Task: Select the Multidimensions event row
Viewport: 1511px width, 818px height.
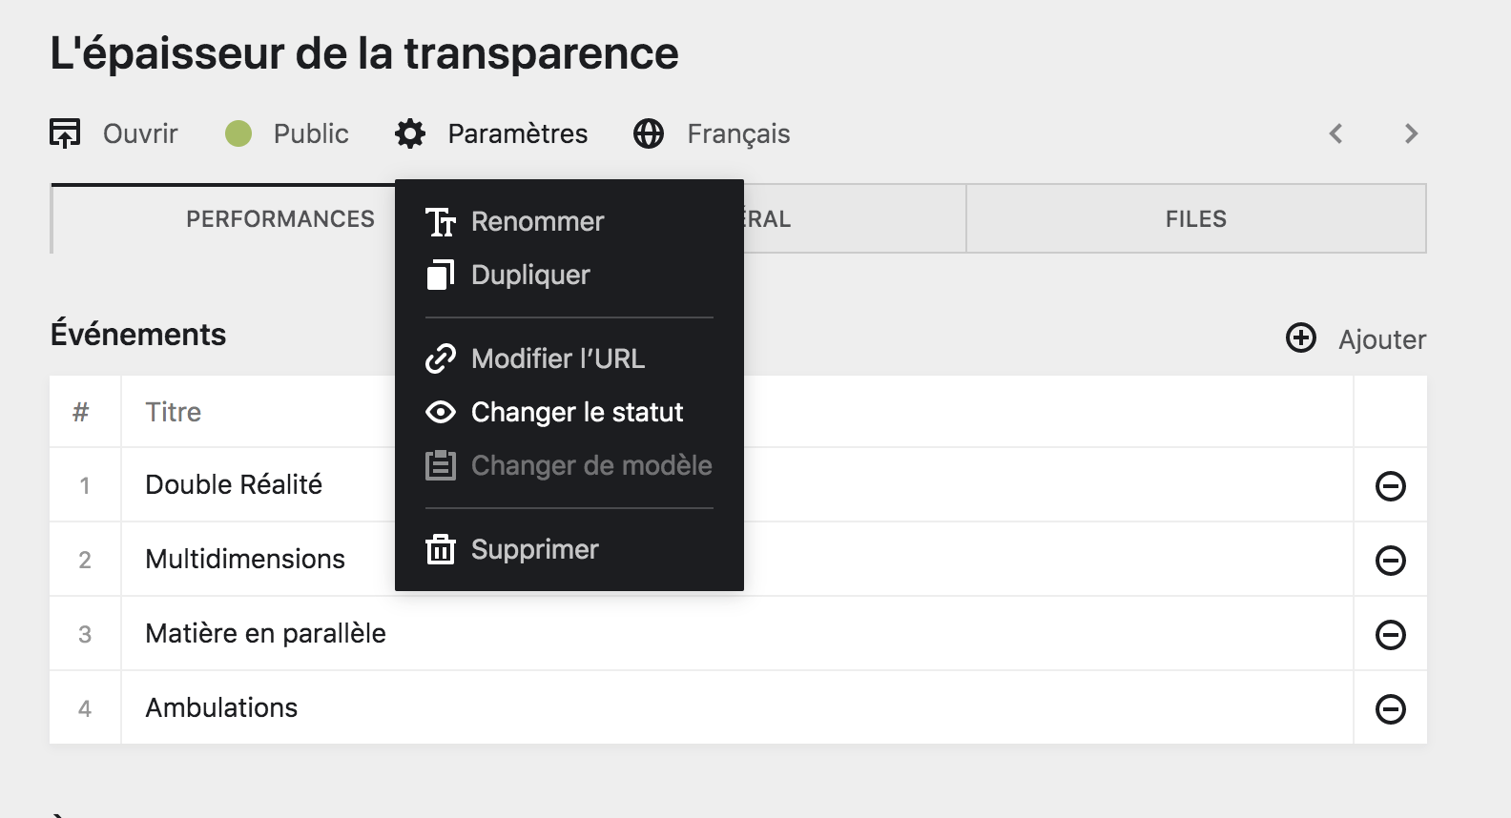Action: pyautogui.click(x=244, y=559)
